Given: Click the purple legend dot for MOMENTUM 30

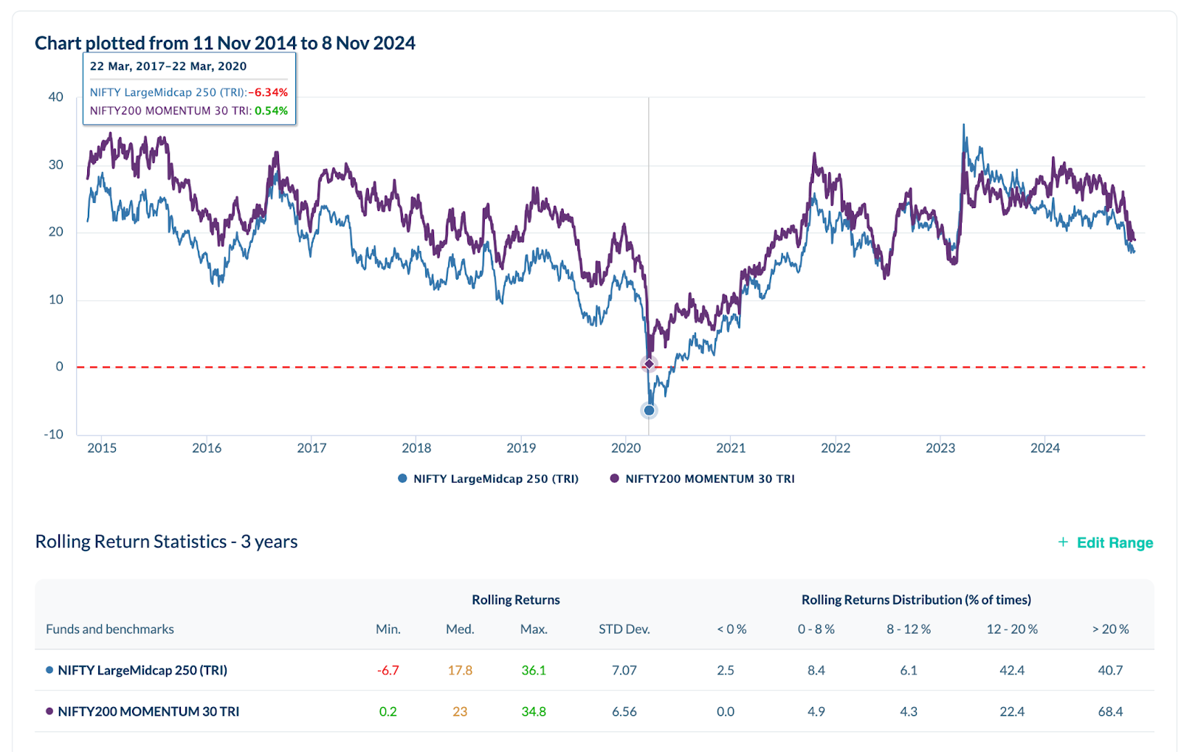Looking at the screenshot, I should 615,478.
